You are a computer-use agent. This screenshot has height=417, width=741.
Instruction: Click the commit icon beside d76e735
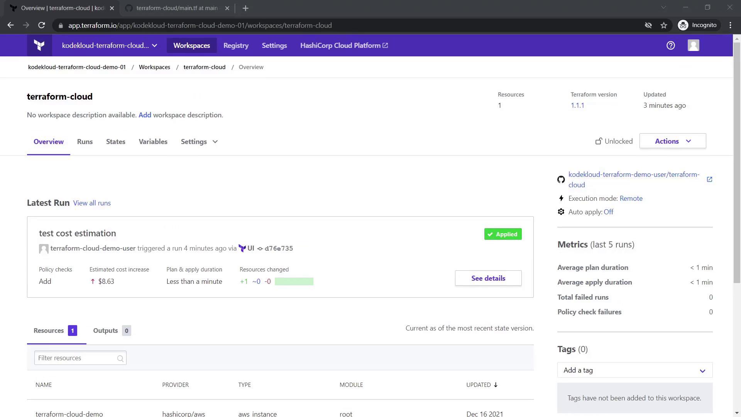point(260,249)
